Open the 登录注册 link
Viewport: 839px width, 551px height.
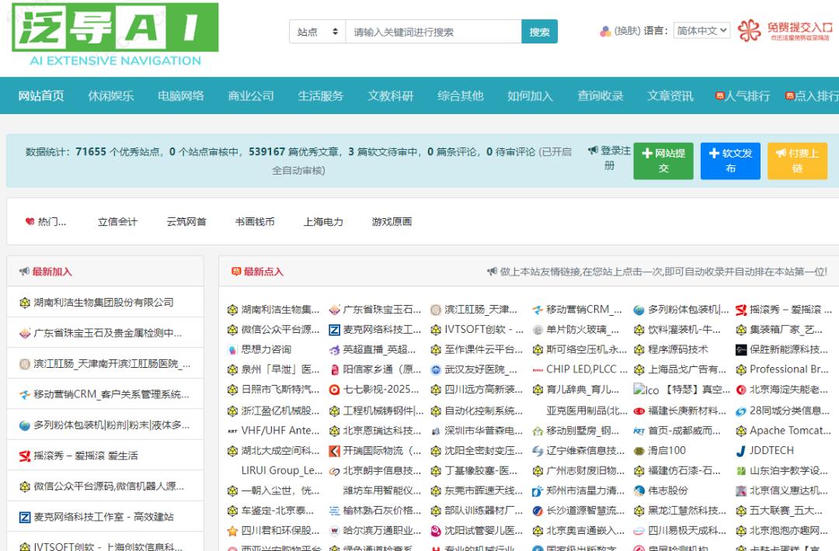(610, 158)
